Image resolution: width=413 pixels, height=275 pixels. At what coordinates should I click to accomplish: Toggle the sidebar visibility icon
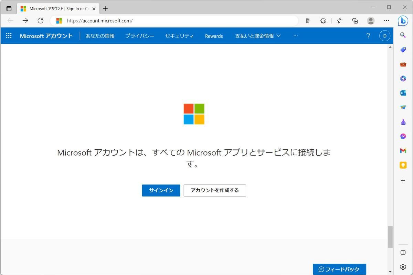point(403,252)
